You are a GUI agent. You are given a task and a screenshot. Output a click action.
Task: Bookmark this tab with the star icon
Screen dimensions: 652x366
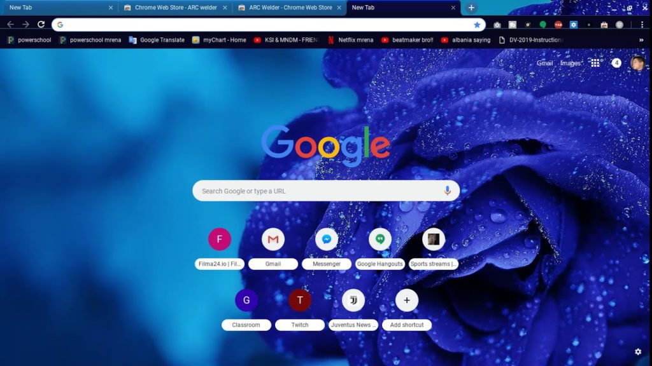click(477, 25)
